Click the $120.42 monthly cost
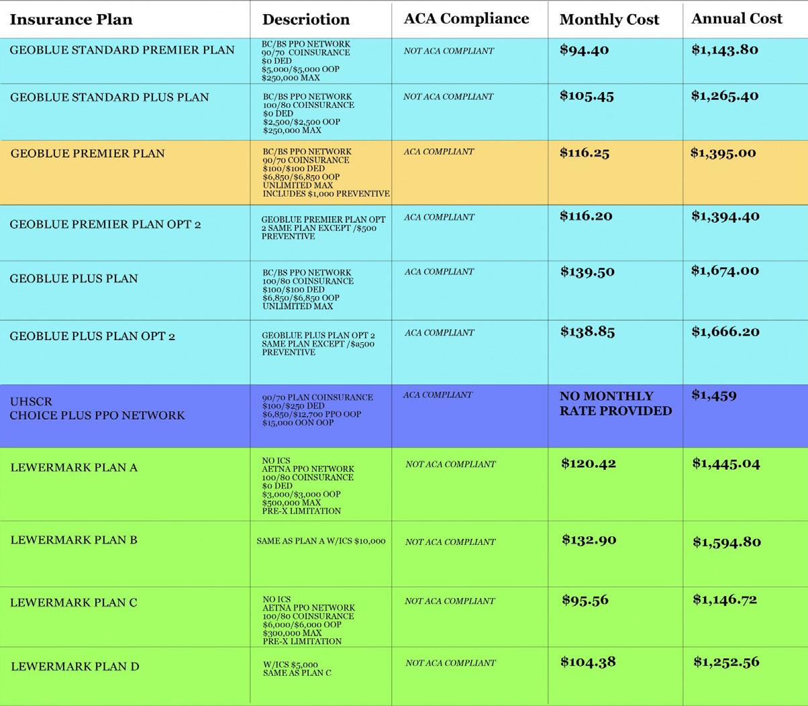The image size is (808, 706). click(x=589, y=463)
